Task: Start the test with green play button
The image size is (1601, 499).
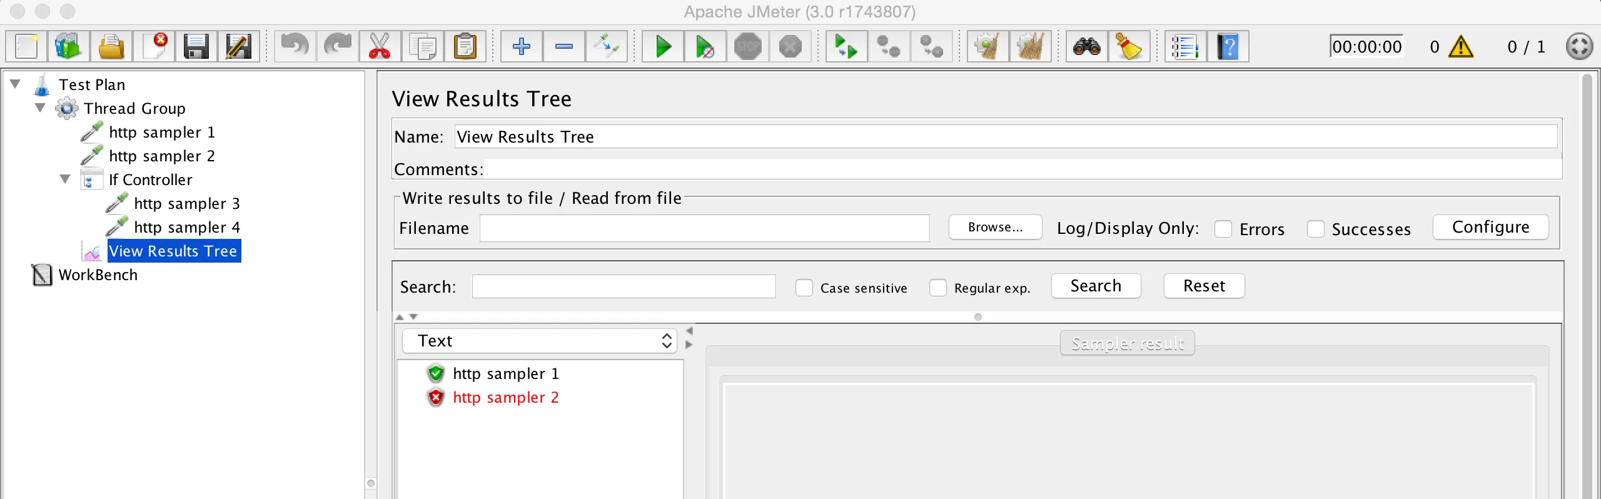Action: (x=663, y=46)
